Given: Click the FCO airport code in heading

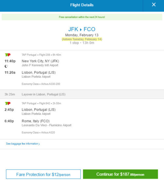Looking at the screenshot, I should pyautogui.click(x=90, y=29).
